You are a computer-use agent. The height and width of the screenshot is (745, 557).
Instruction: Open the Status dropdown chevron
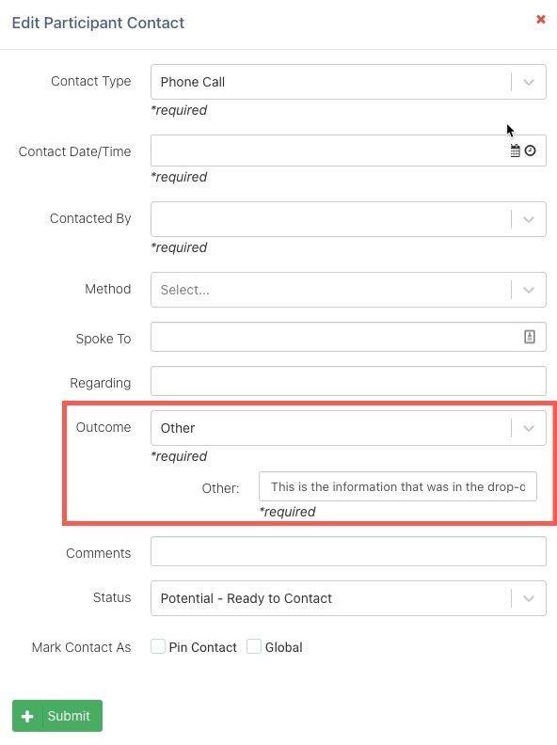(529, 598)
